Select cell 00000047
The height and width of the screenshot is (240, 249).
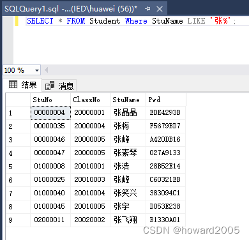click(x=50, y=153)
